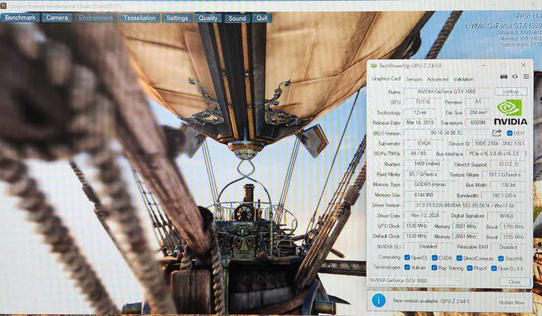This screenshot has width=542, height=316.
Task: Toggle the Ray Tracing checkbox
Action: (434, 268)
